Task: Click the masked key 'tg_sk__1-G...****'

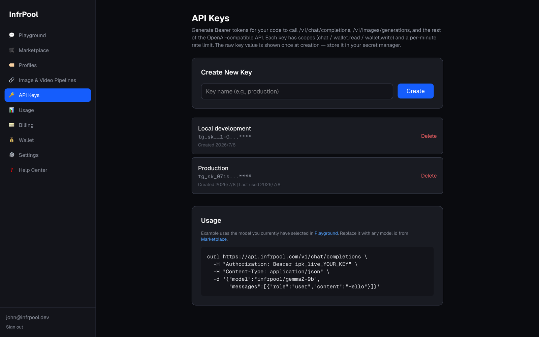Action: click(x=225, y=137)
